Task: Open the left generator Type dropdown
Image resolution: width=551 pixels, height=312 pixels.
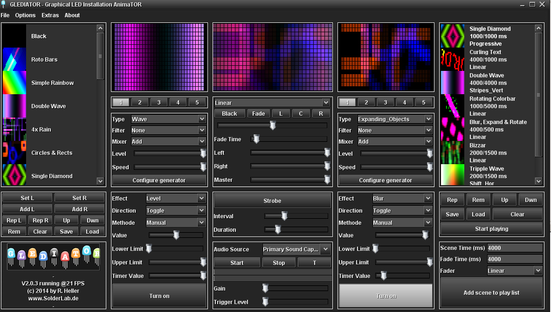Action: tap(168, 119)
